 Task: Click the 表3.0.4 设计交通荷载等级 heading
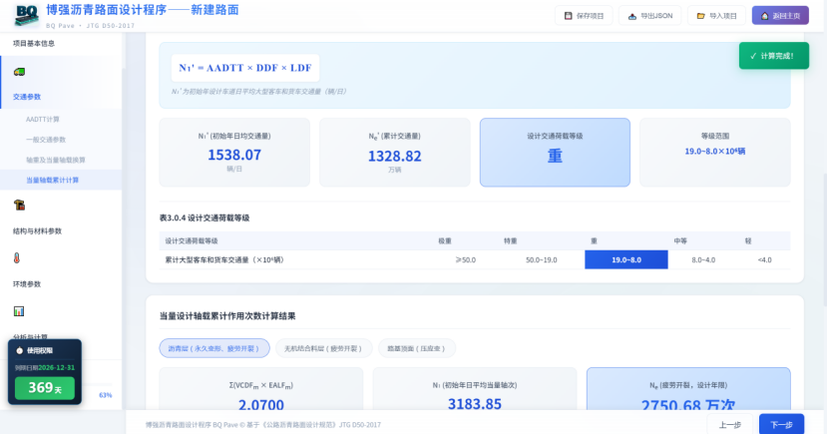point(205,218)
